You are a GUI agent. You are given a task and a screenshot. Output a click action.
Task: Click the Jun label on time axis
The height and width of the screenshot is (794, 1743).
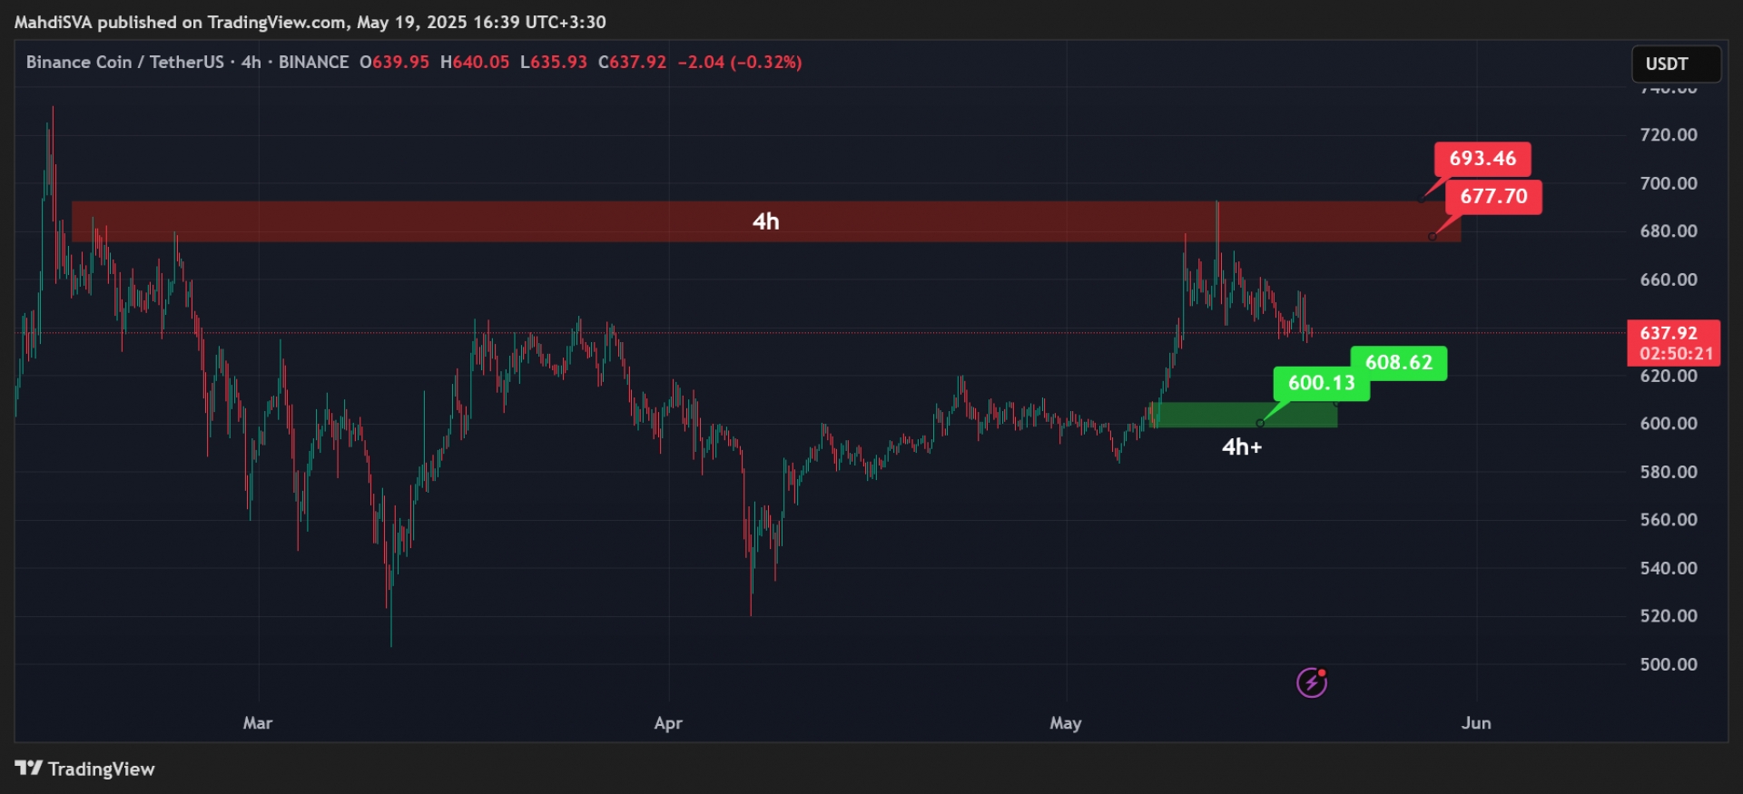(1476, 723)
